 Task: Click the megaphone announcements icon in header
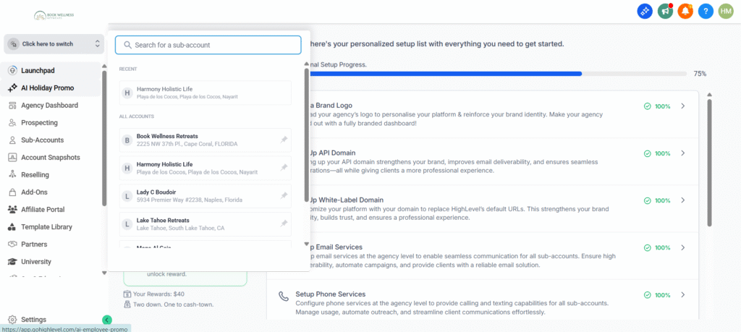pyautogui.click(x=665, y=12)
